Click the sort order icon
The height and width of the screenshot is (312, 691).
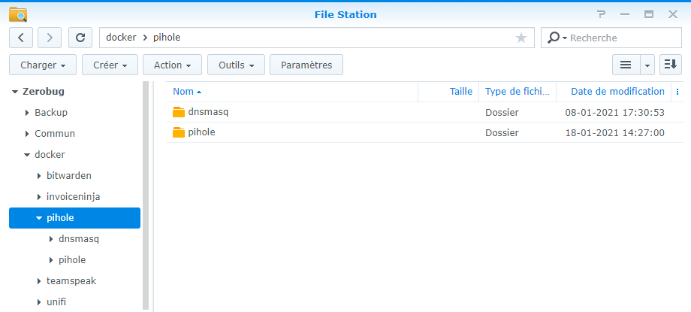(670, 65)
